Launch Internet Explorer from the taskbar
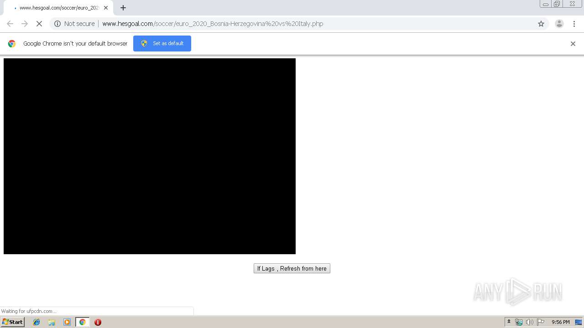Image resolution: width=584 pixels, height=328 pixels. (x=36, y=322)
